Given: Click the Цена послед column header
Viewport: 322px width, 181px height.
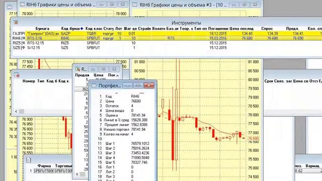Looking at the screenshot, I should pyautogui.click(x=242, y=29).
